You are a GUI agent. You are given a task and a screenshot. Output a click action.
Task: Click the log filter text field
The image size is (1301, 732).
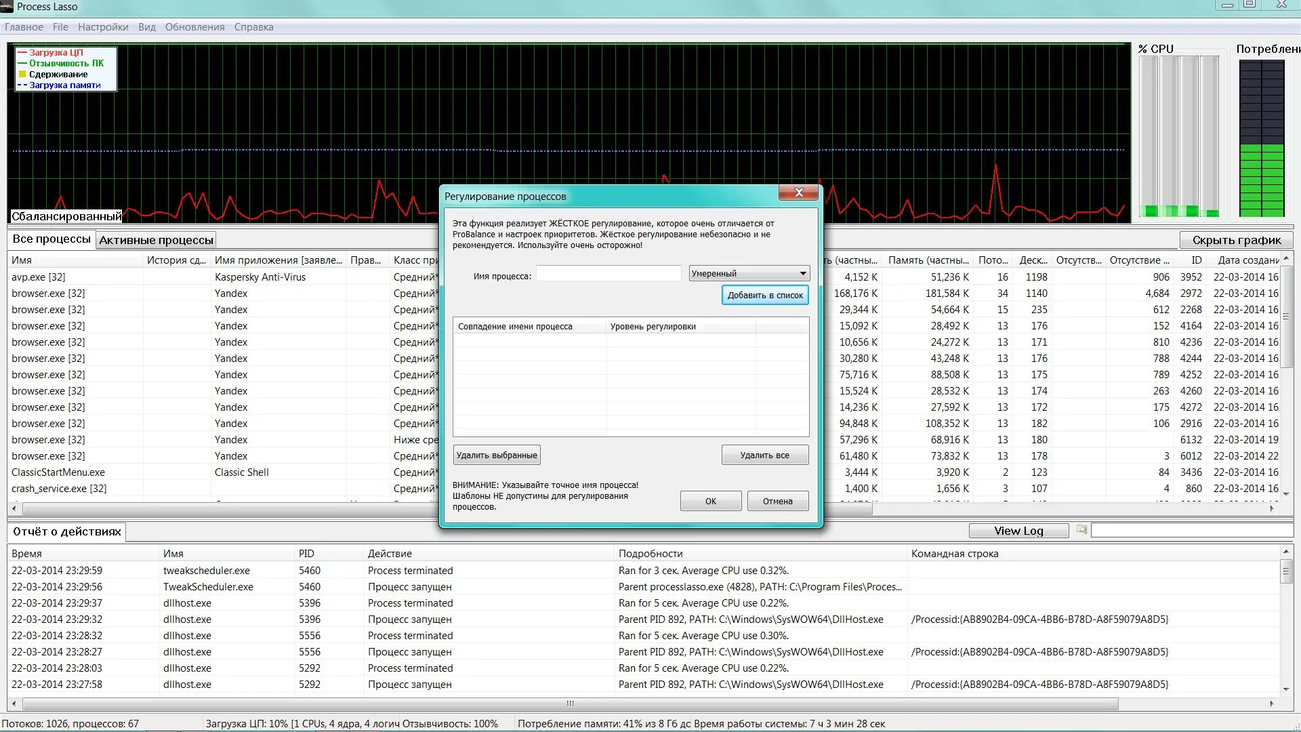coord(1191,531)
